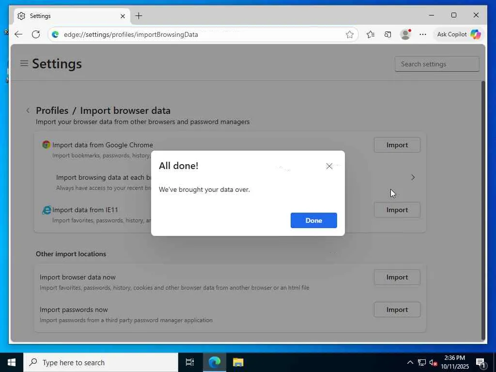Image resolution: width=496 pixels, height=372 pixels.
Task: Expand Import browsing data at each launch chevron
Action: pos(413,177)
